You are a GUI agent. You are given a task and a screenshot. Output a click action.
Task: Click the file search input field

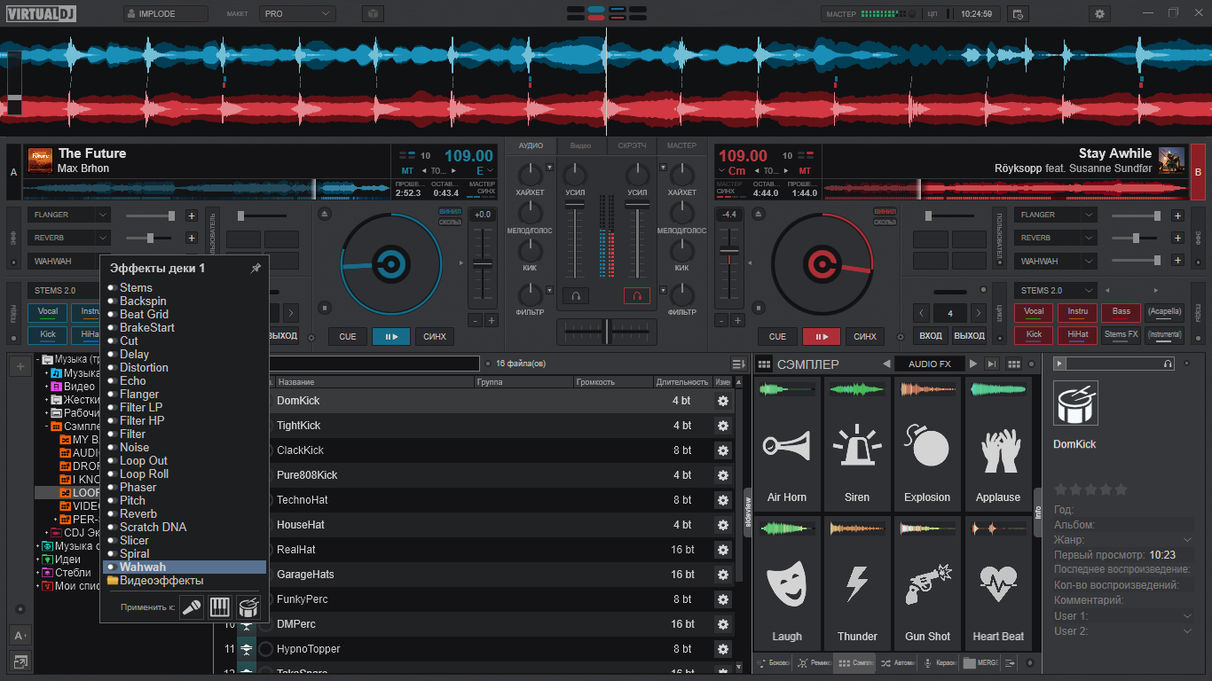tap(374, 364)
